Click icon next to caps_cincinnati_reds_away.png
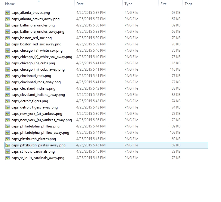Screen dimensions: 221x202 pyautogui.click(x=8, y=82)
